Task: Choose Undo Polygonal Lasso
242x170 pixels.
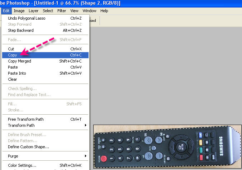Action: (46, 18)
